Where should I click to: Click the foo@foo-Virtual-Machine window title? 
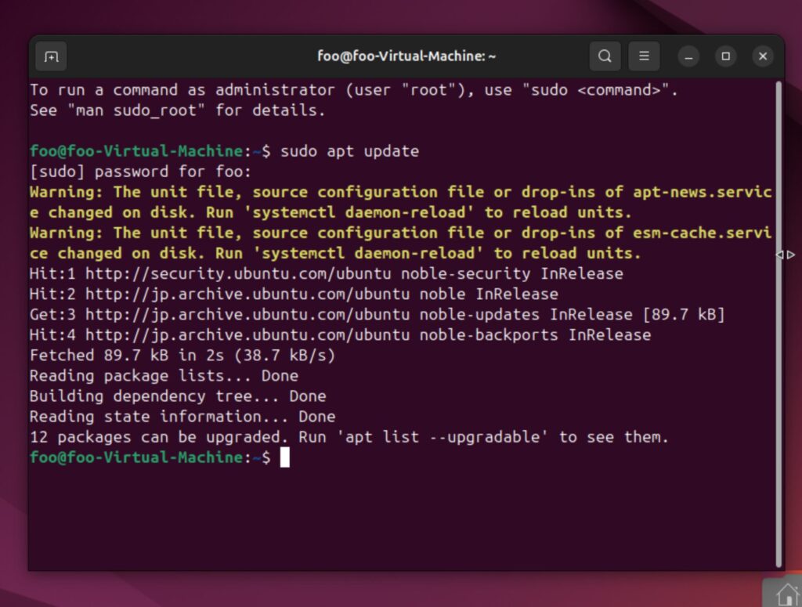(406, 56)
